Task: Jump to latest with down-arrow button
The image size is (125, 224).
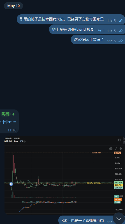Action: [119, 218]
